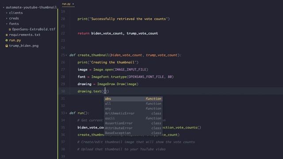Click line number 28 in gutter

[63, 77]
